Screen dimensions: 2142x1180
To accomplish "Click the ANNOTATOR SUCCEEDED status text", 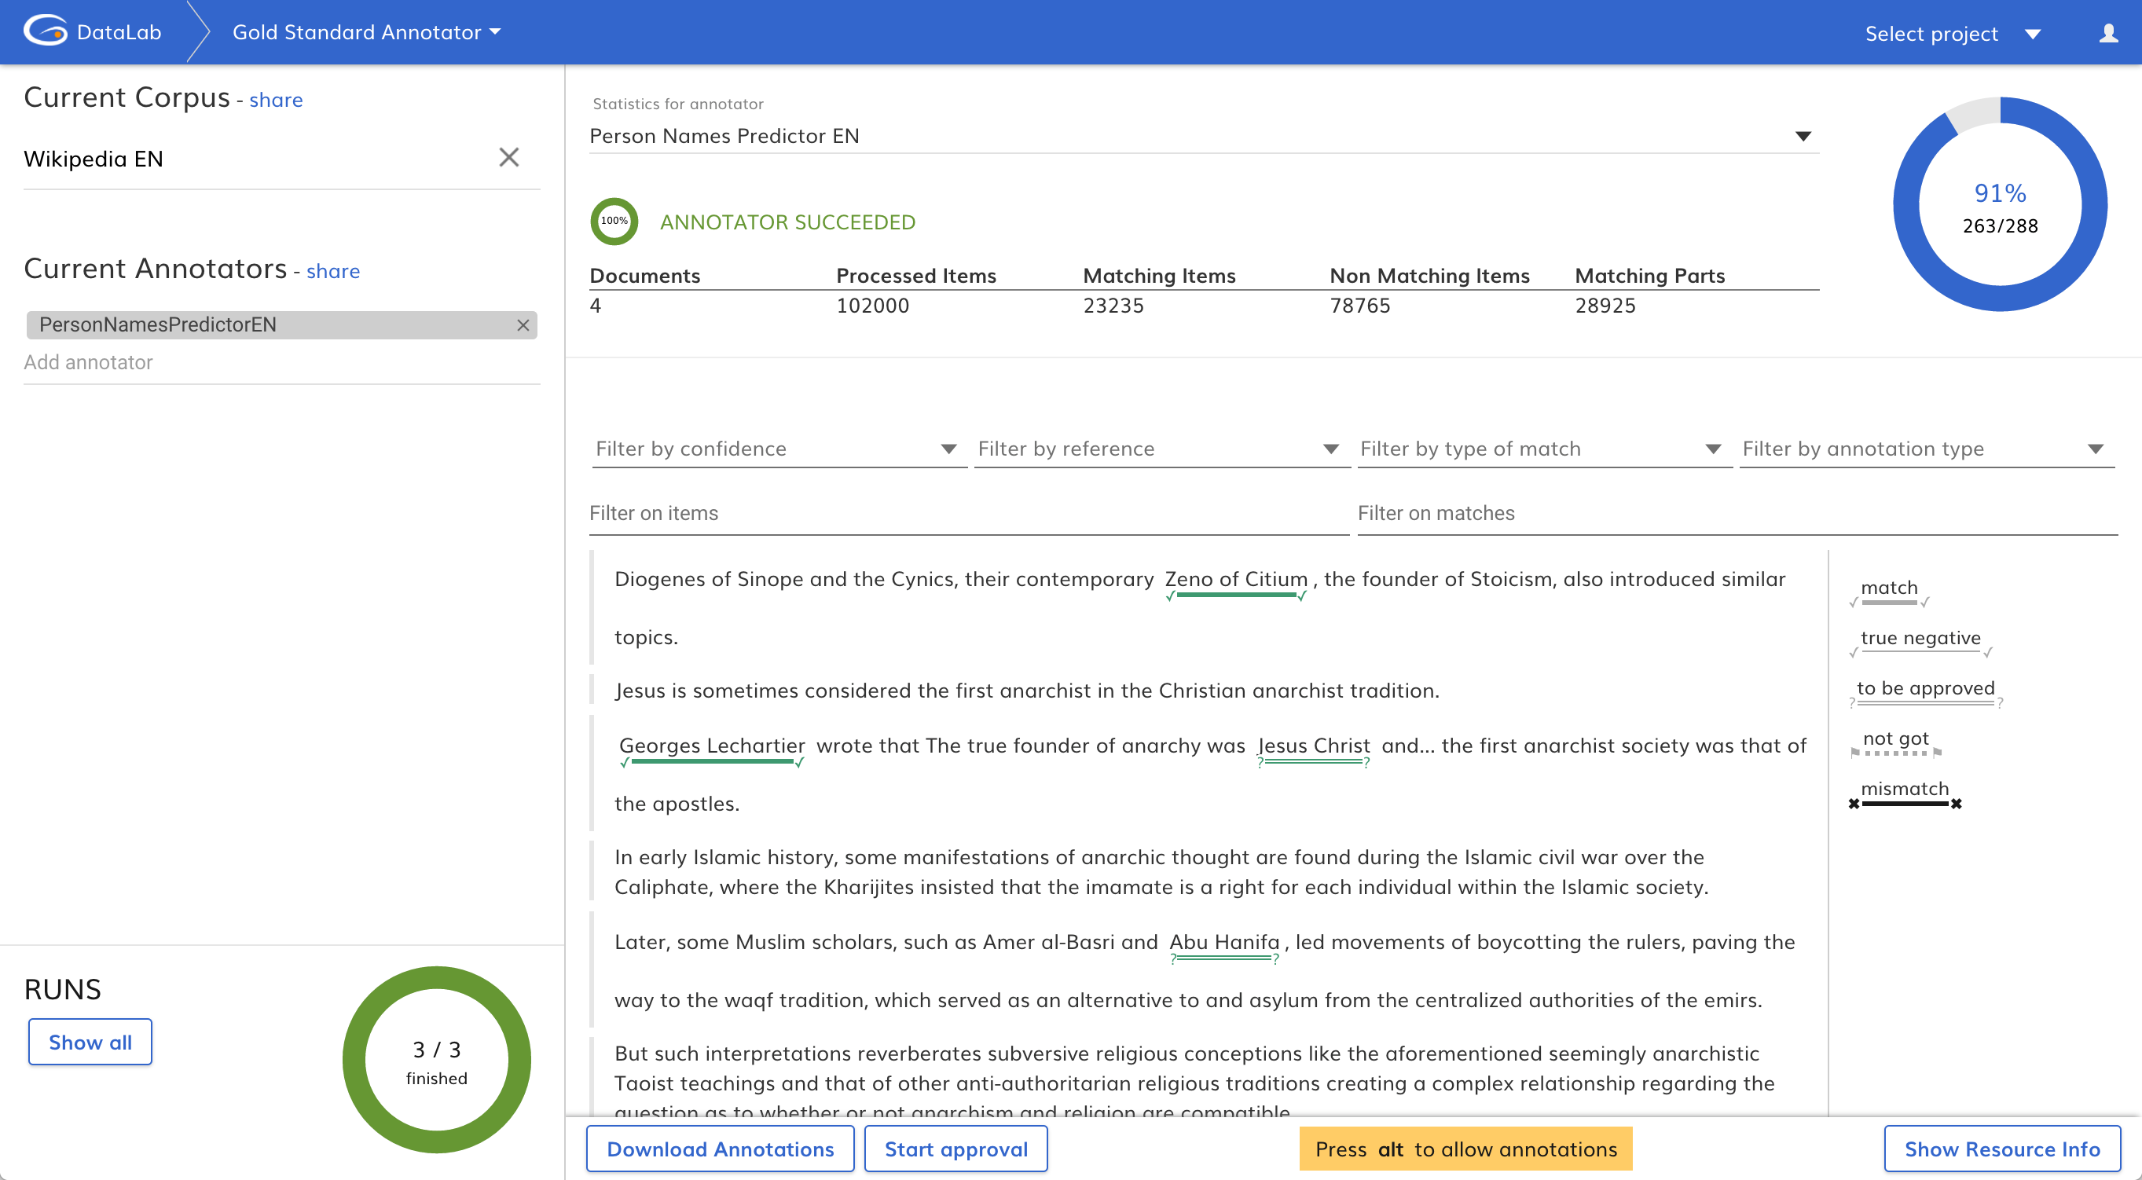I will point(787,222).
